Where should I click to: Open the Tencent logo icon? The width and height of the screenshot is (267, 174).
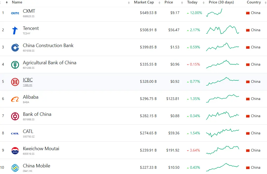(15, 30)
